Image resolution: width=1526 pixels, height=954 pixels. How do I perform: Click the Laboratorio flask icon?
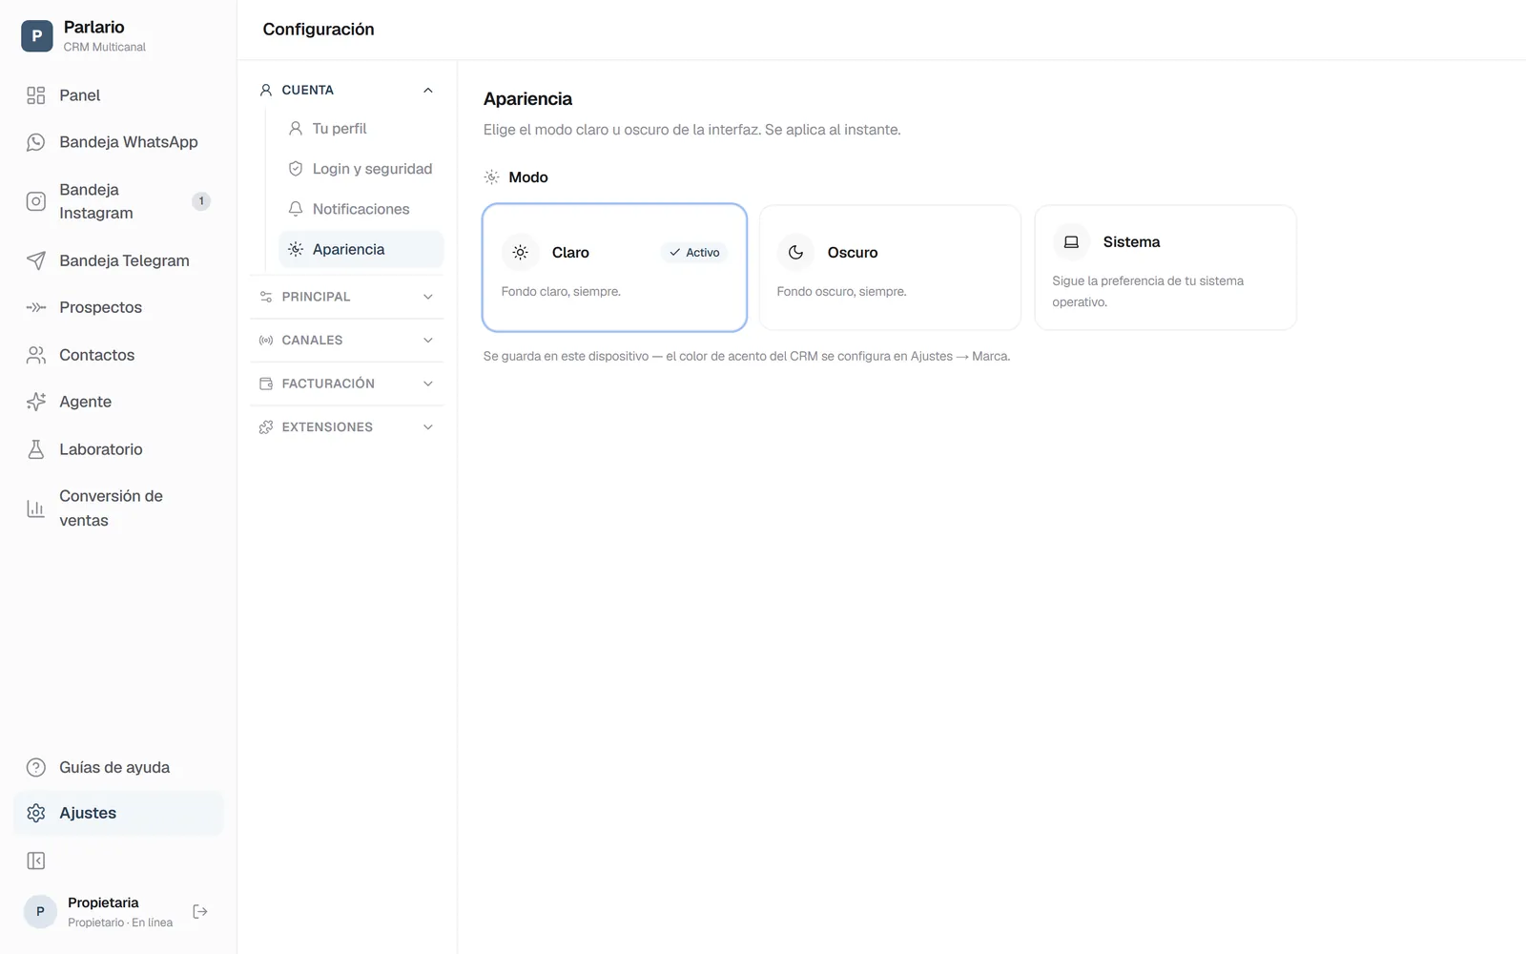click(x=36, y=449)
